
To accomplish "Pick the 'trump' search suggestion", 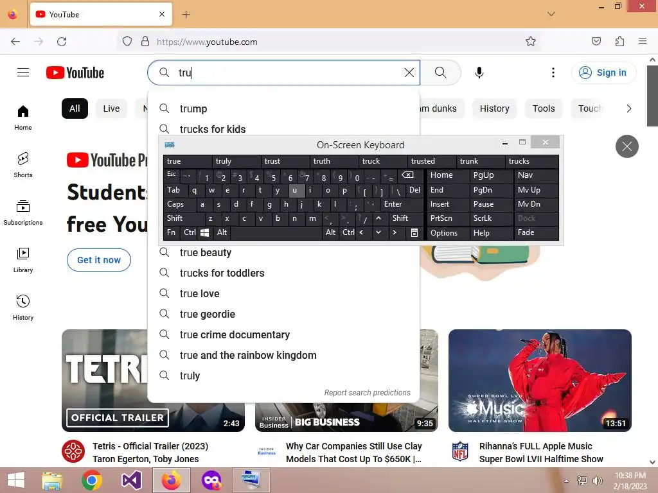I will [283, 108].
